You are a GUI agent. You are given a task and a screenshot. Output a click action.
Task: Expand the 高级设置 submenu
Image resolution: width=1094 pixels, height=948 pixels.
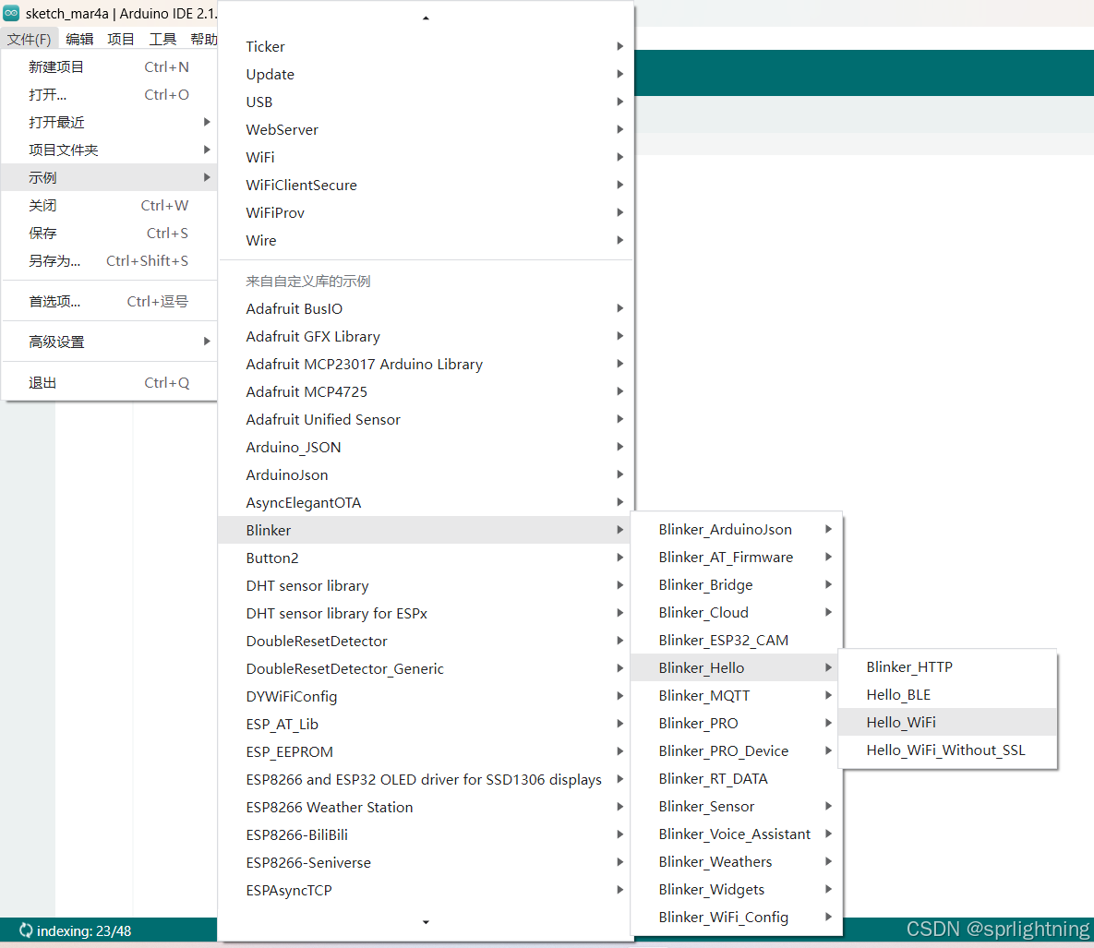110,342
